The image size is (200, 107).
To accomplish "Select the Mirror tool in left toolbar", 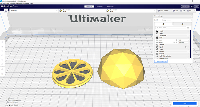I will 2,55.
